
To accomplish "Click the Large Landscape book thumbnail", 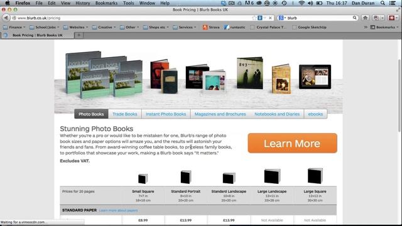I will point(272,176).
